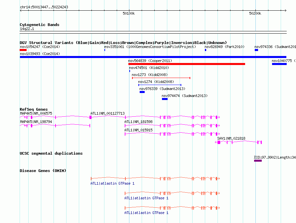This screenshot has height=223, width=296.
Task: Click the 50200k ruler tick label
Action: point(255,13)
